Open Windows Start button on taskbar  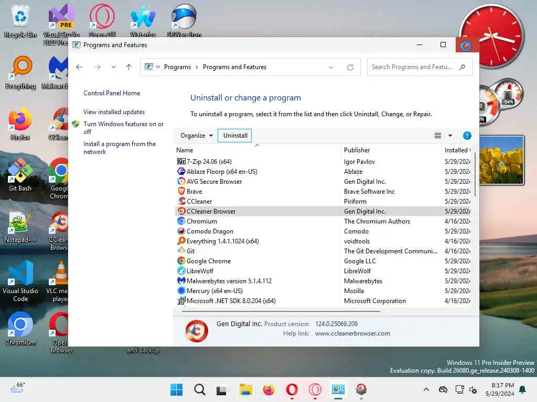click(176, 389)
